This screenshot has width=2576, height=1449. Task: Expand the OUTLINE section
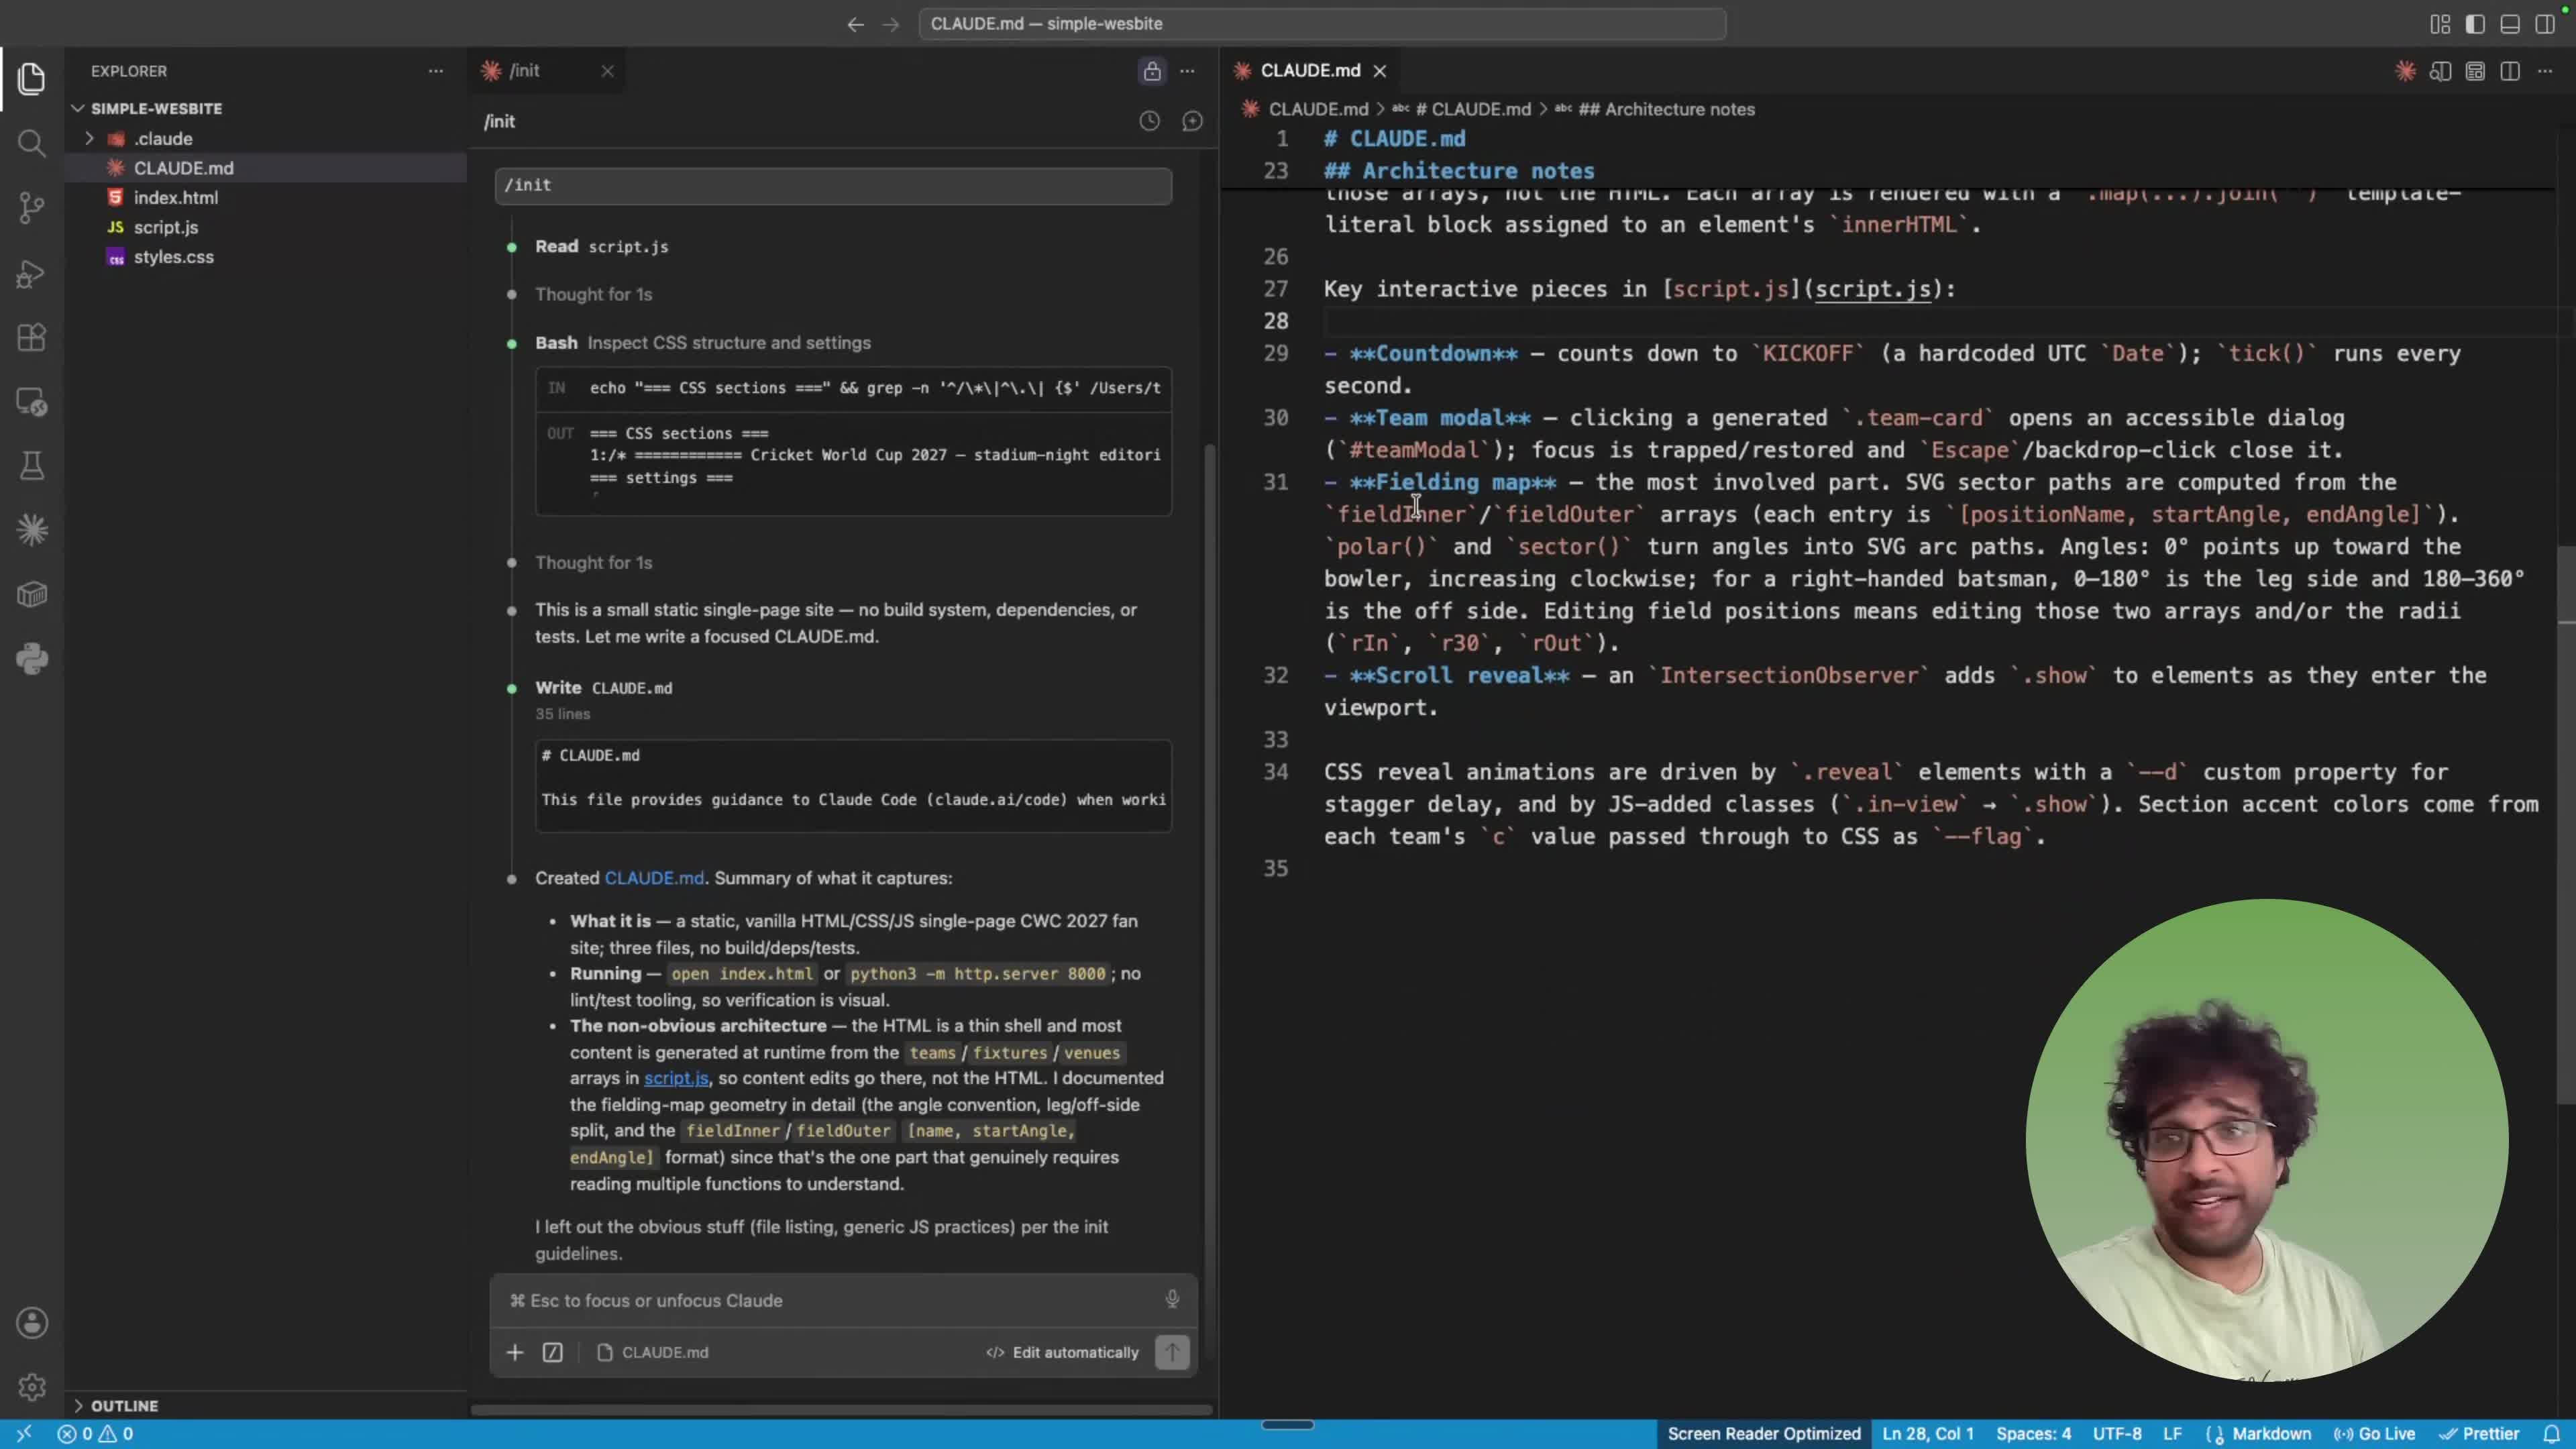124,1405
